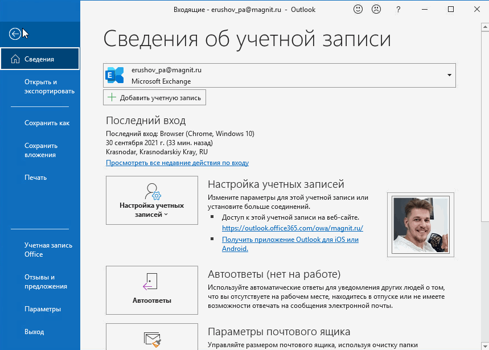489x350 pixels.
Task: Open help with the question mark
Action: [398, 10]
